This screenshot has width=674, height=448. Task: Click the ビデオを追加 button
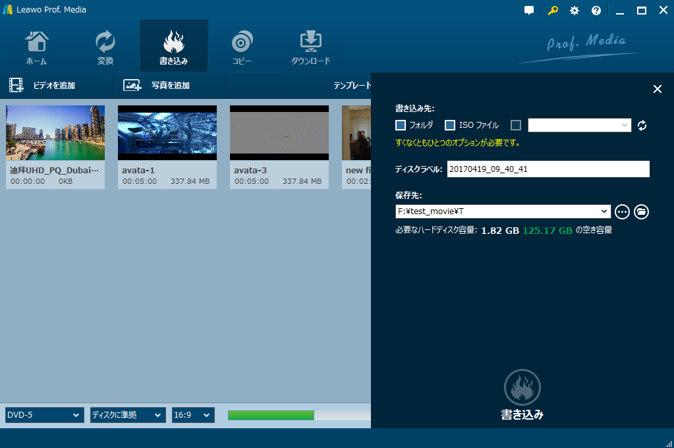(42, 85)
